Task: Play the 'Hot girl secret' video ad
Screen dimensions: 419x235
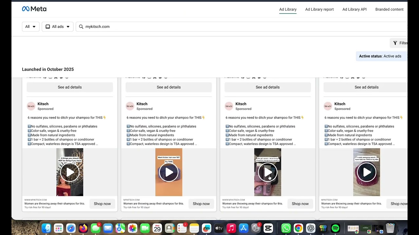Action: [267, 172]
